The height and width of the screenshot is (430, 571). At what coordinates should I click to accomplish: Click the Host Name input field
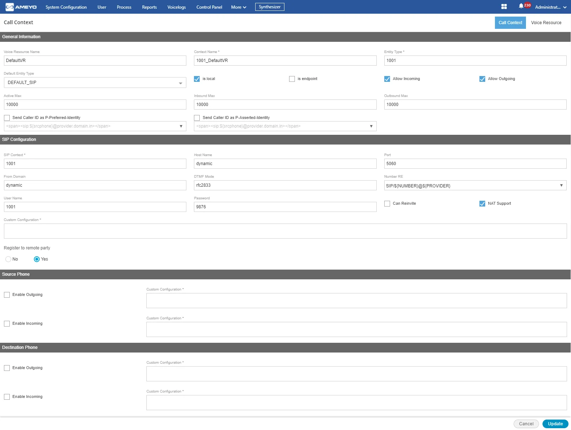tap(285, 164)
